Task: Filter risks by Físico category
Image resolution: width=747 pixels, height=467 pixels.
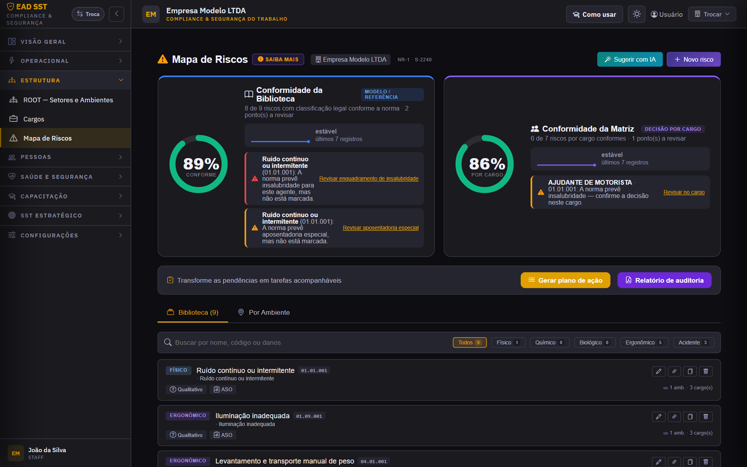Action: (x=508, y=342)
